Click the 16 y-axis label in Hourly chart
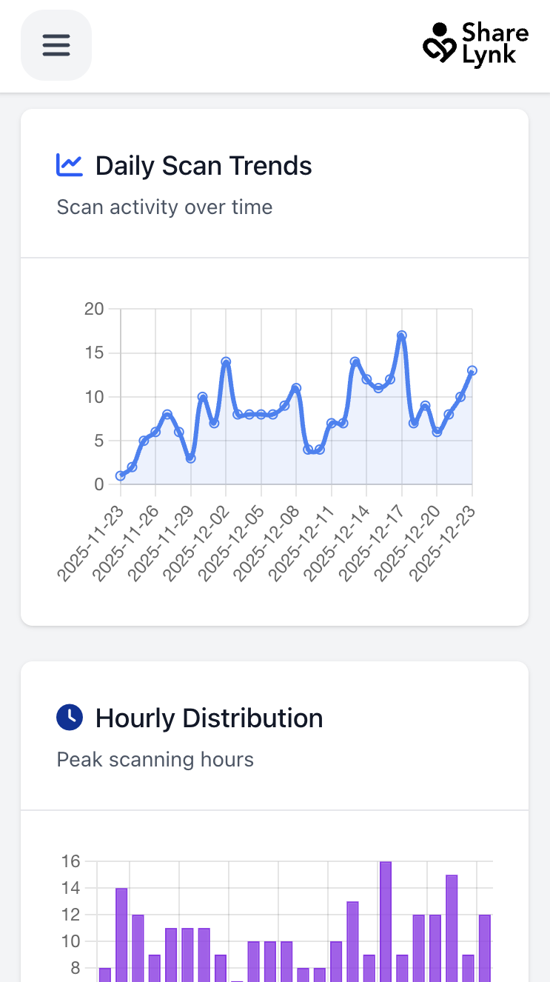Screen dimensions: 550x982 point(70,861)
